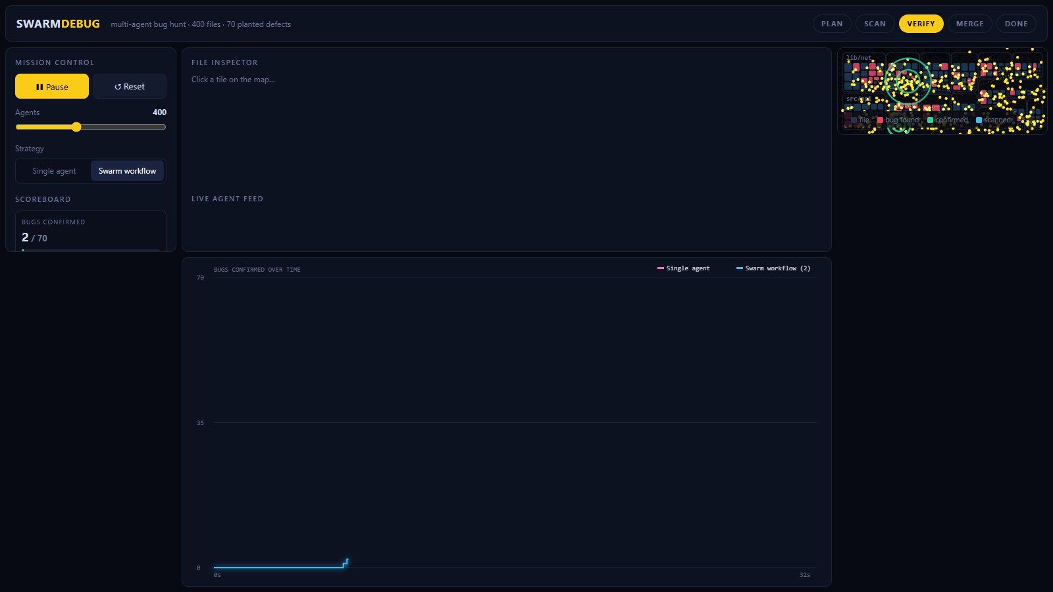The width and height of the screenshot is (1053, 592).
Task: Click the FILE INSPECTOR heading
Action: pyautogui.click(x=224, y=62)
